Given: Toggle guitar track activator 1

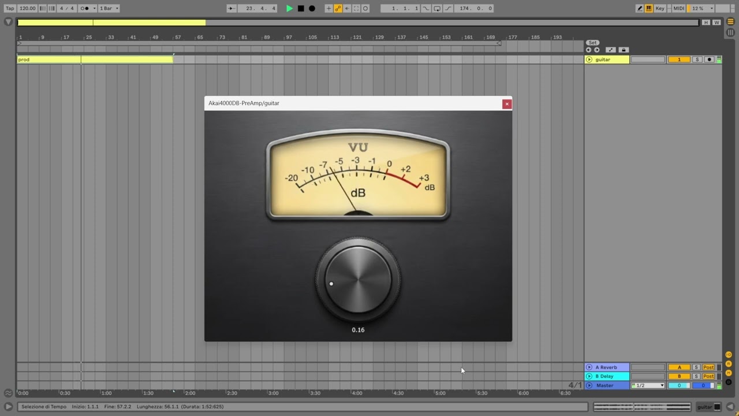Looking at the screenshot, I should point(679,60).
